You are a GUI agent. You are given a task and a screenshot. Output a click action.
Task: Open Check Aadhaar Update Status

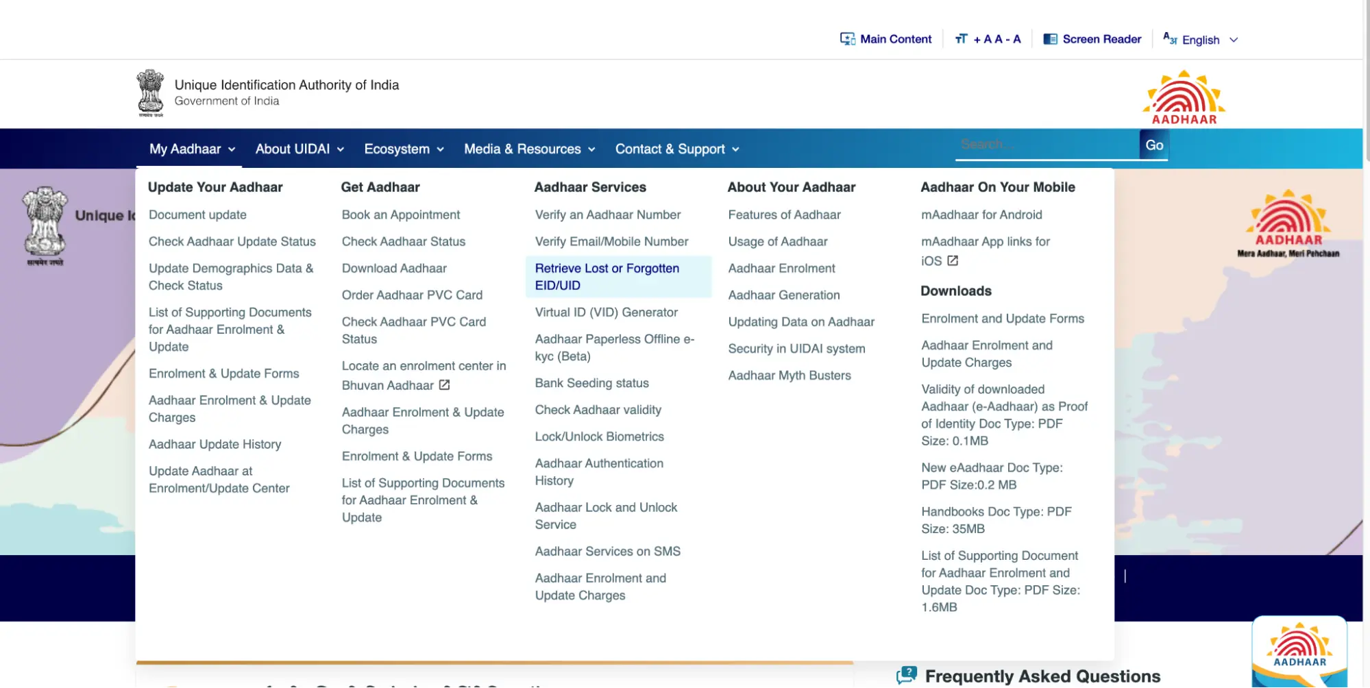point(232,241)
